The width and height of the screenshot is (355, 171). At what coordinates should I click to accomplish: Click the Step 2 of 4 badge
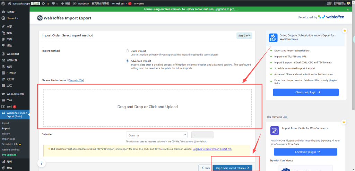pos(244,36)
